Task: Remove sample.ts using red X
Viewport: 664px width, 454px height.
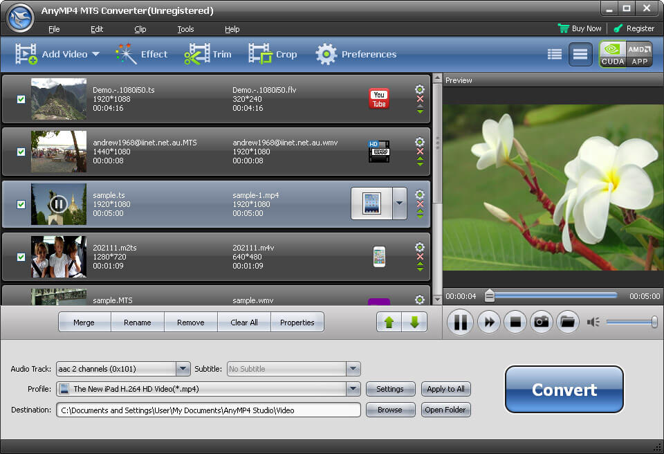Action: (420, 204)
